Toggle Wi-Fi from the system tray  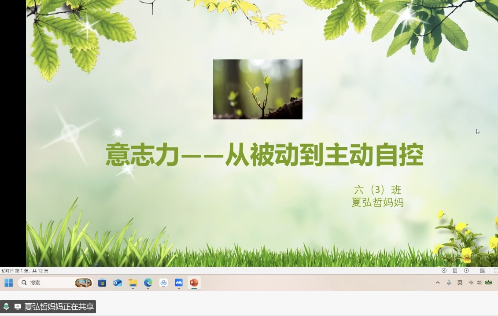coord(471,283)
